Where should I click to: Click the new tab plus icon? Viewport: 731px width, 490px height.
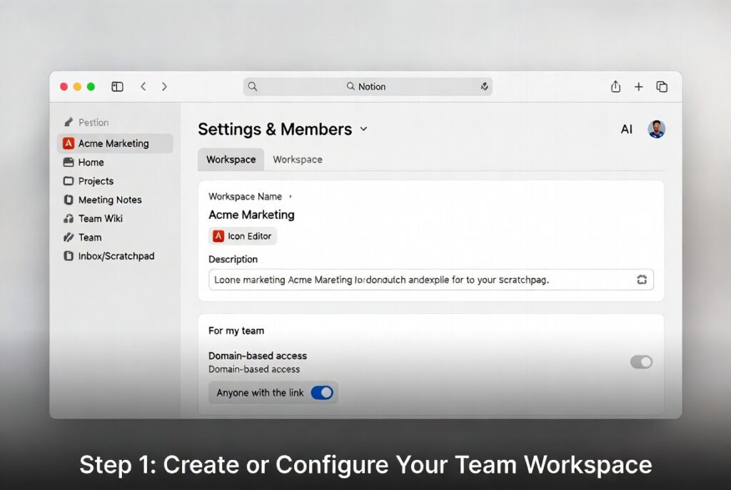pyautogui.click(x=639, y=86)
